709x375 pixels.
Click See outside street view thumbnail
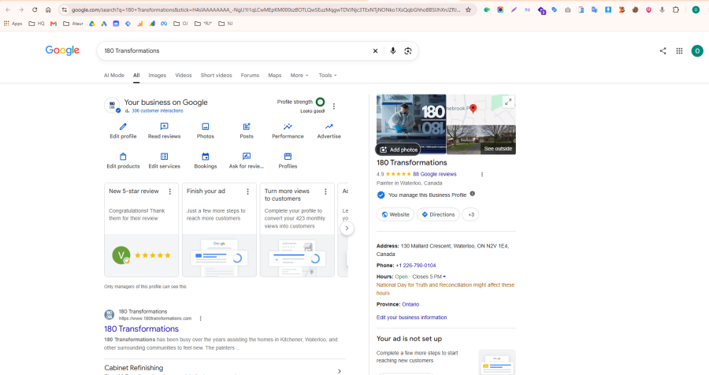[x=481, y=139]
